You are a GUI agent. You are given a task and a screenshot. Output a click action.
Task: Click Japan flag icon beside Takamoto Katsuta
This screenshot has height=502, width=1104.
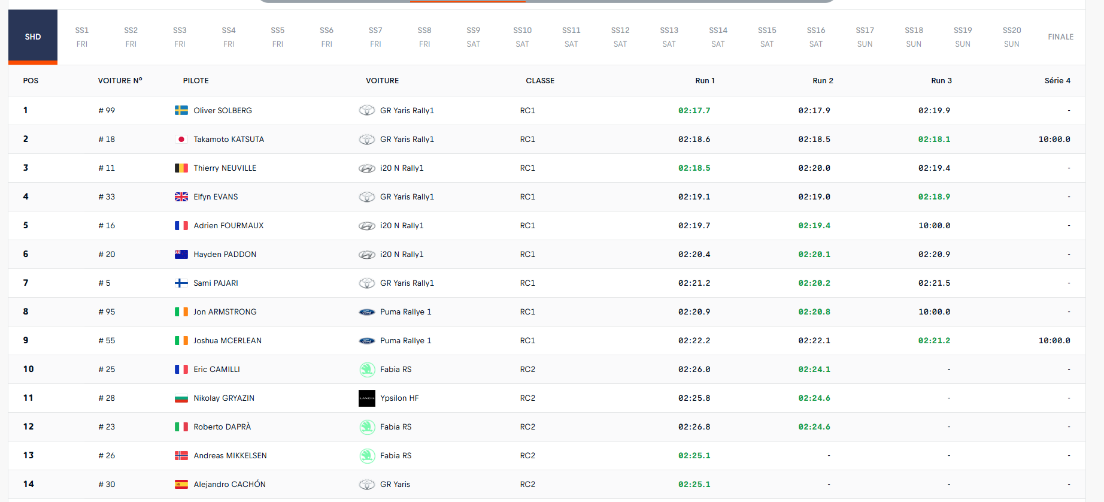coord(181,139)
